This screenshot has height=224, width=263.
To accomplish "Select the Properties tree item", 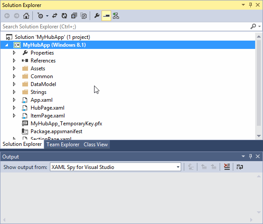I will coord(42,53).
